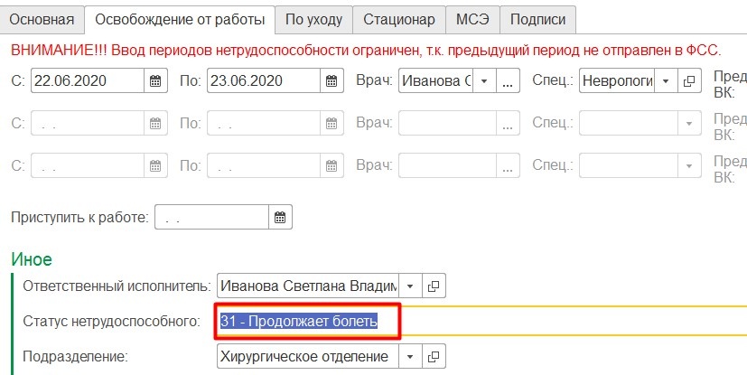
Task: Click the start date field 22.06.2020
Action: (87, 80)
